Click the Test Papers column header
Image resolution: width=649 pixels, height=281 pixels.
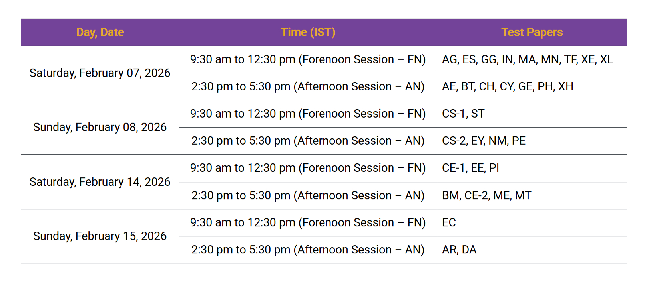click(532, 32)
